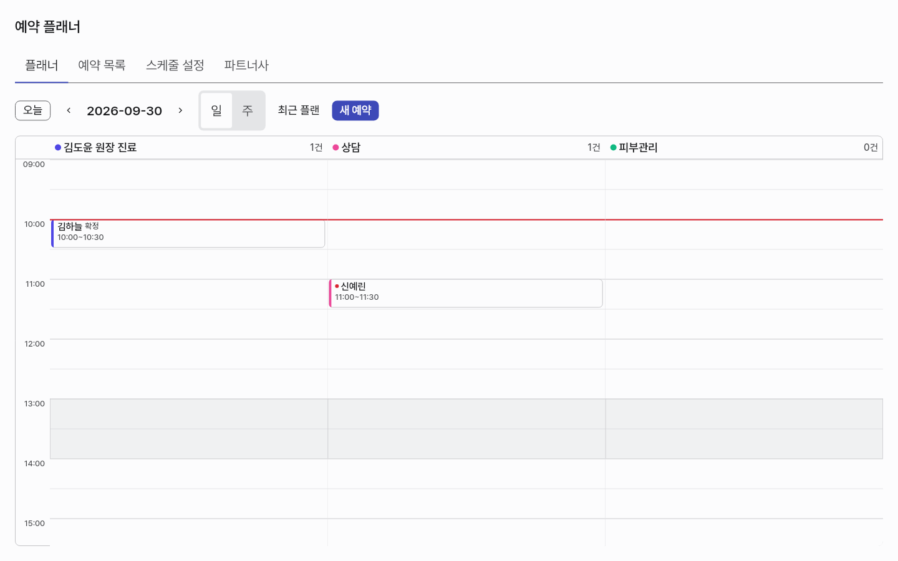Click the 15:00 time label

(34, 524)
